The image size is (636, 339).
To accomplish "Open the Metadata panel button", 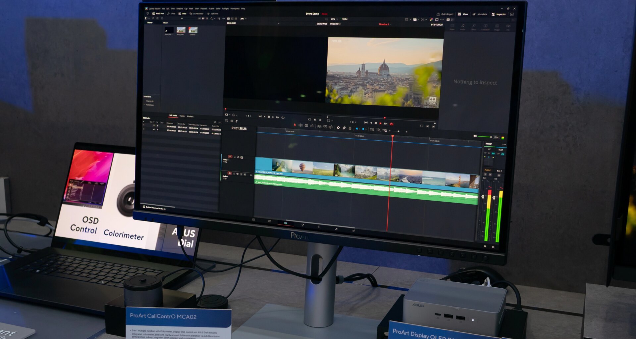I will [480, 14].
